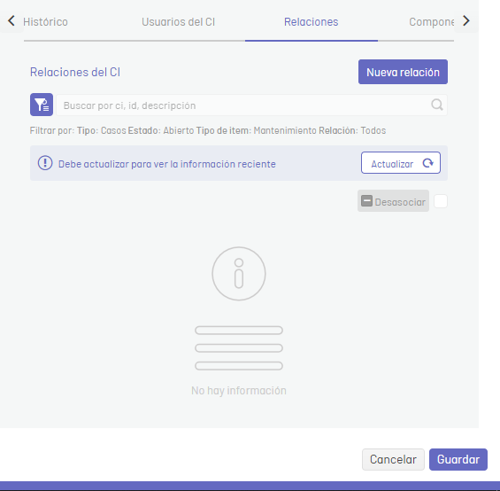
Task: Click the large empty-state info icon
Action: [x=239, y=274]
